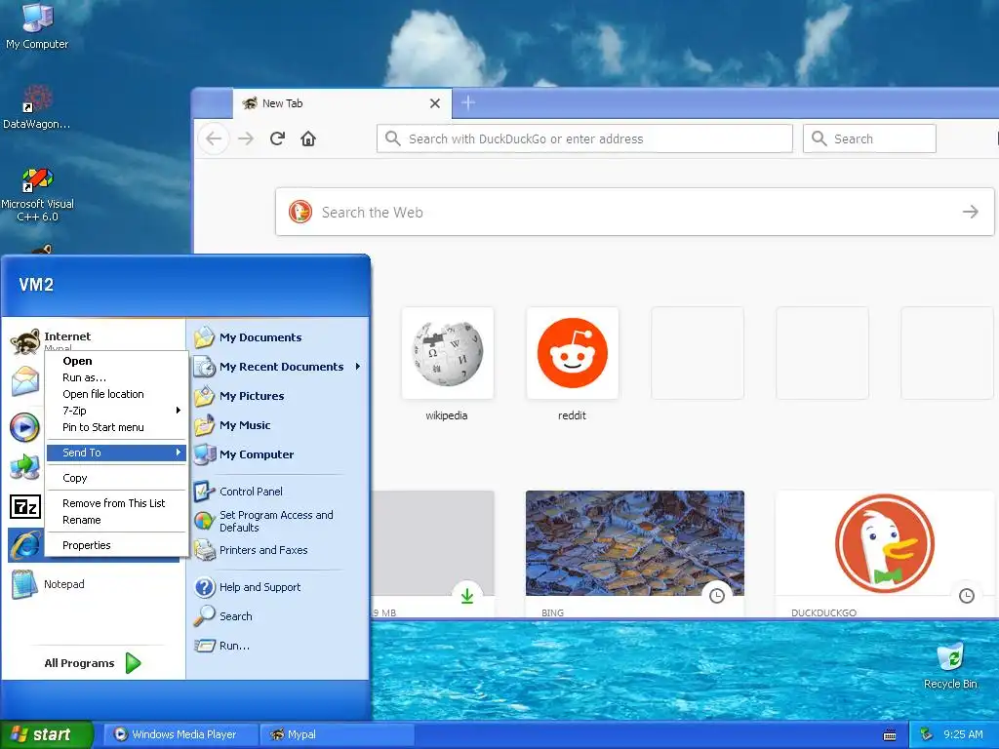Open the 7z application icon

(25, 507)
